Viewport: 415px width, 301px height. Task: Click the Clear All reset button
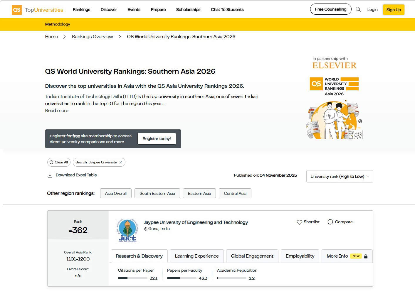pos(59,162)
